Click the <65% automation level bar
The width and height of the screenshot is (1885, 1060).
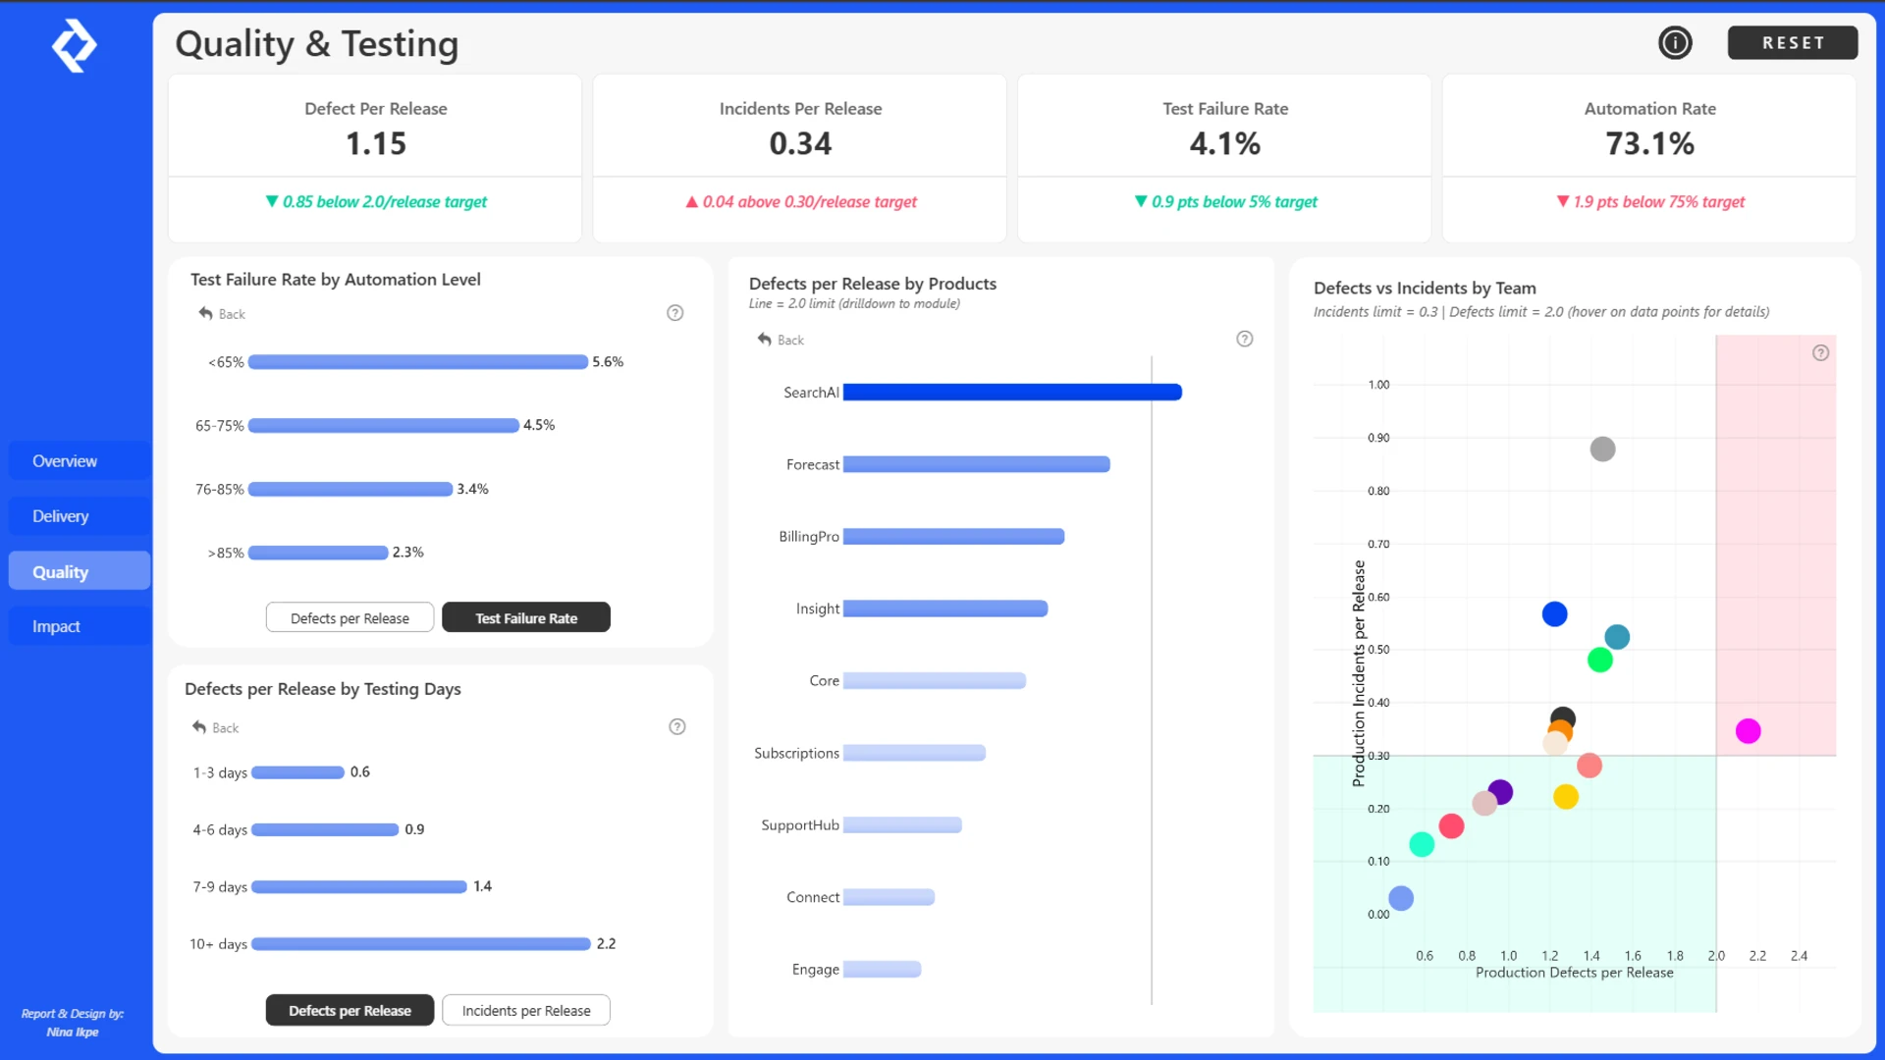(418, 362)
